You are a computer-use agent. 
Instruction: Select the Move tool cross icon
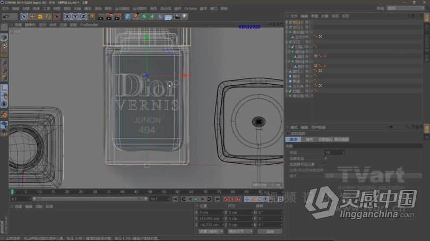32,17
